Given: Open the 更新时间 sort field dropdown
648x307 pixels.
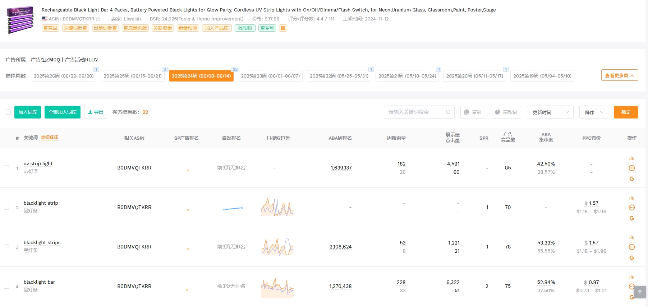Looking at the screenshot, I should [x=550, y=112].
